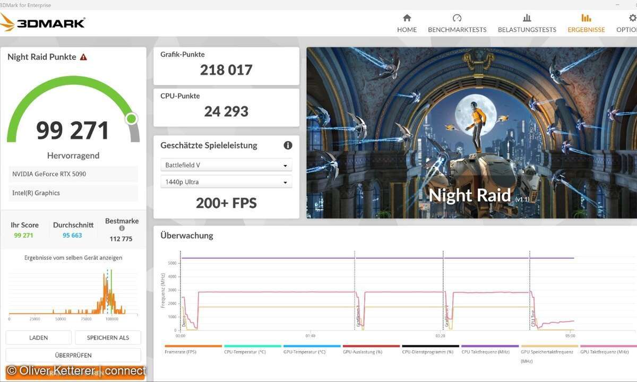637x382 pixels.
Task: Click the Ergebnisse results icon
Action: tap(586, 18)
